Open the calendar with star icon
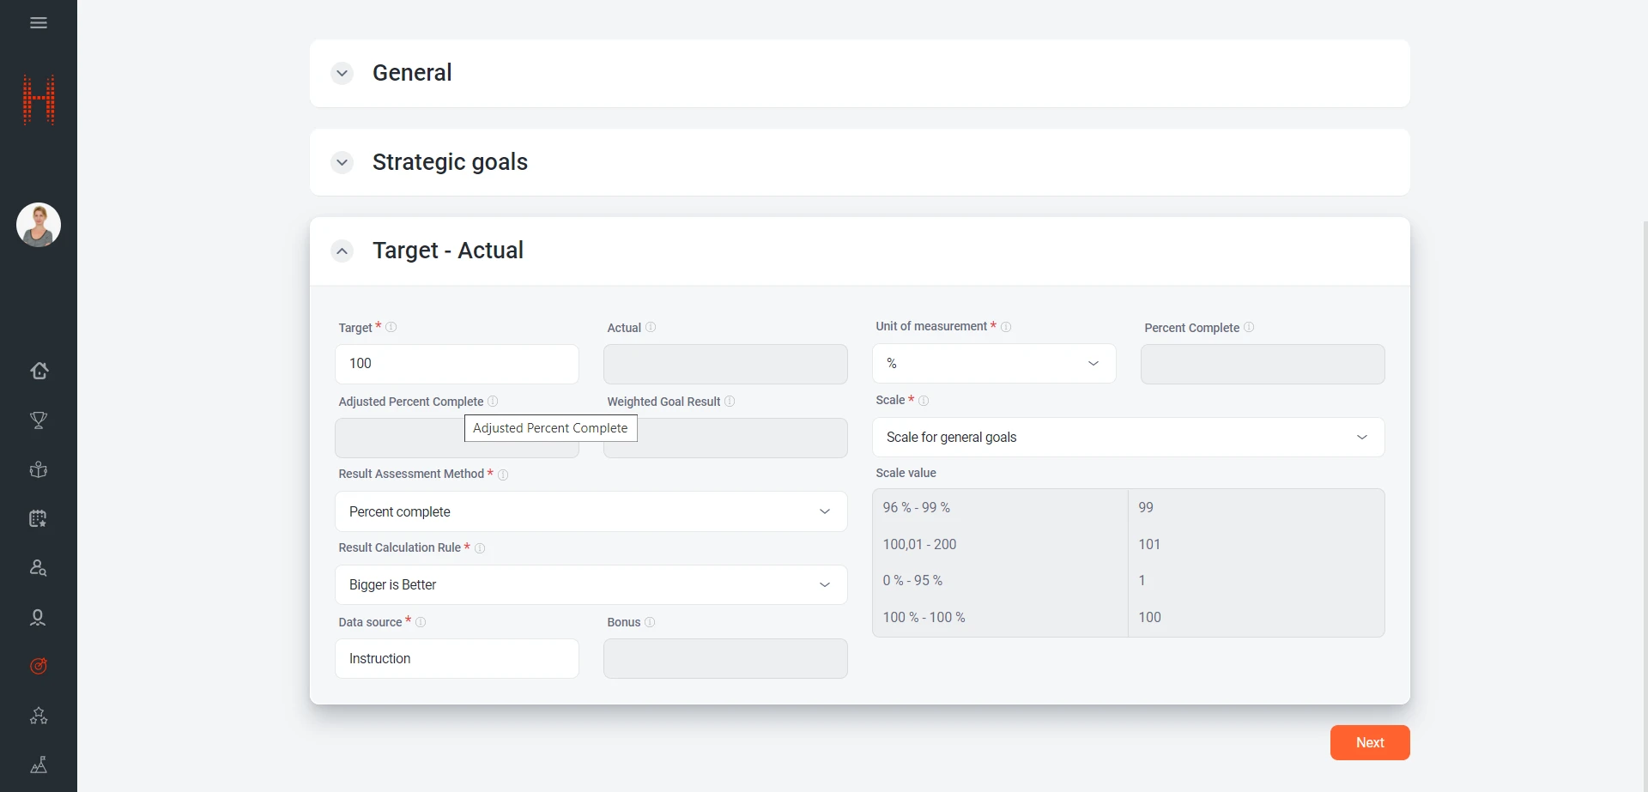1648x792 pixels. 39,518
